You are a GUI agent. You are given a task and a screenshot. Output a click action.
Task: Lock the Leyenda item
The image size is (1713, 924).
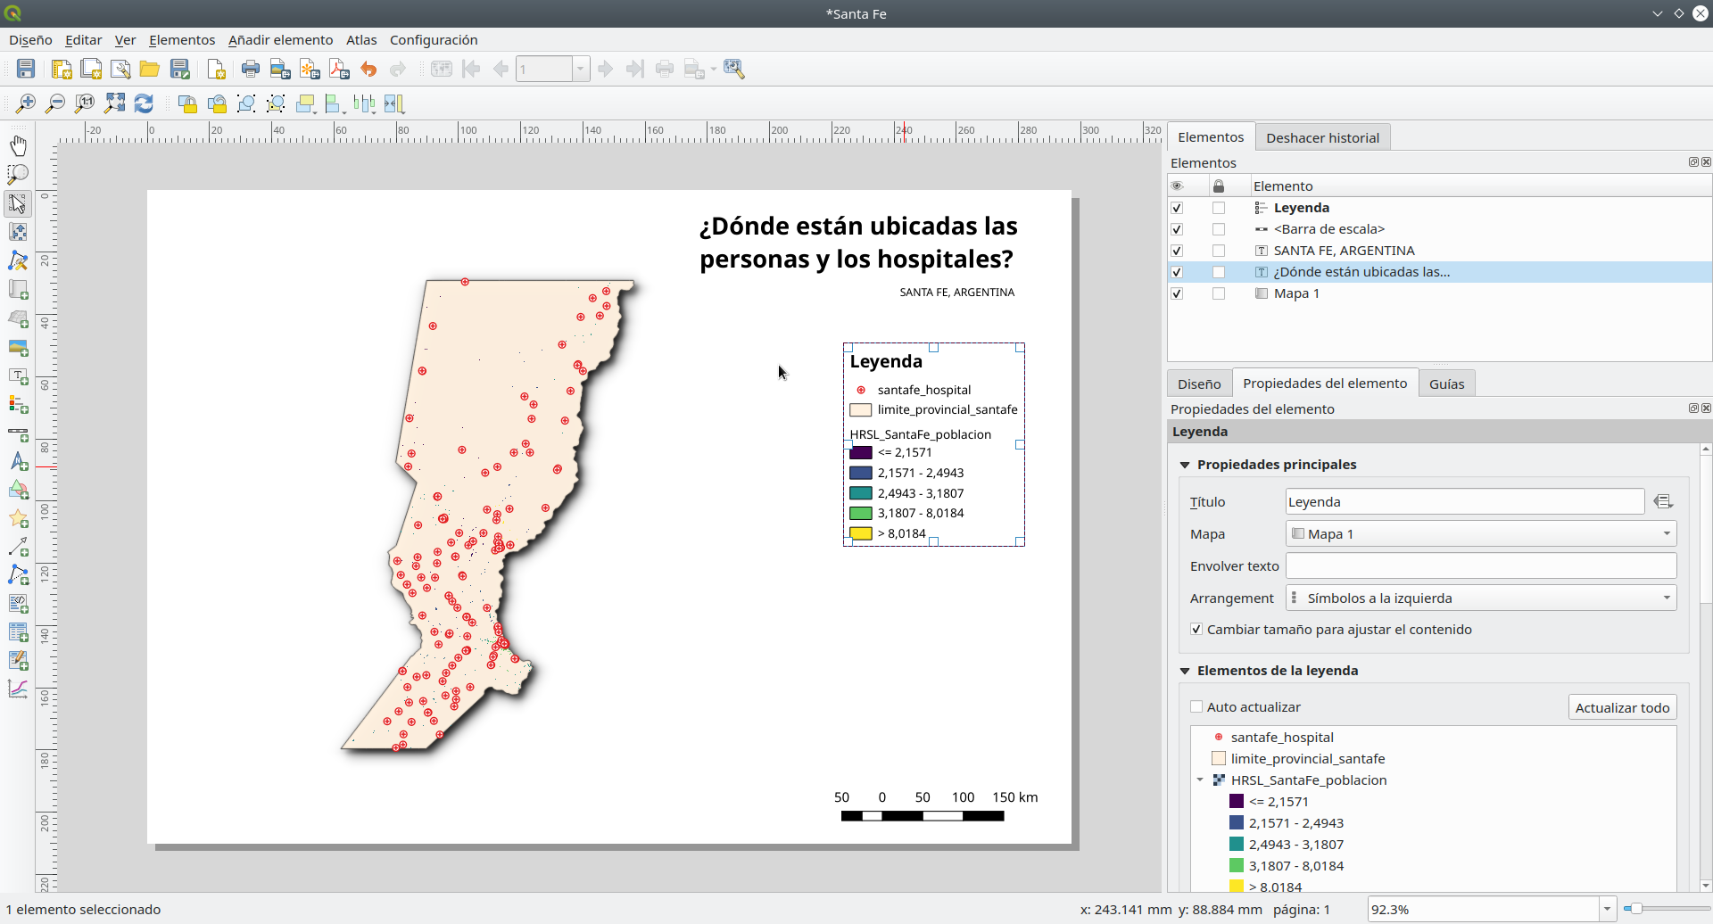[x=1219, y=208]
